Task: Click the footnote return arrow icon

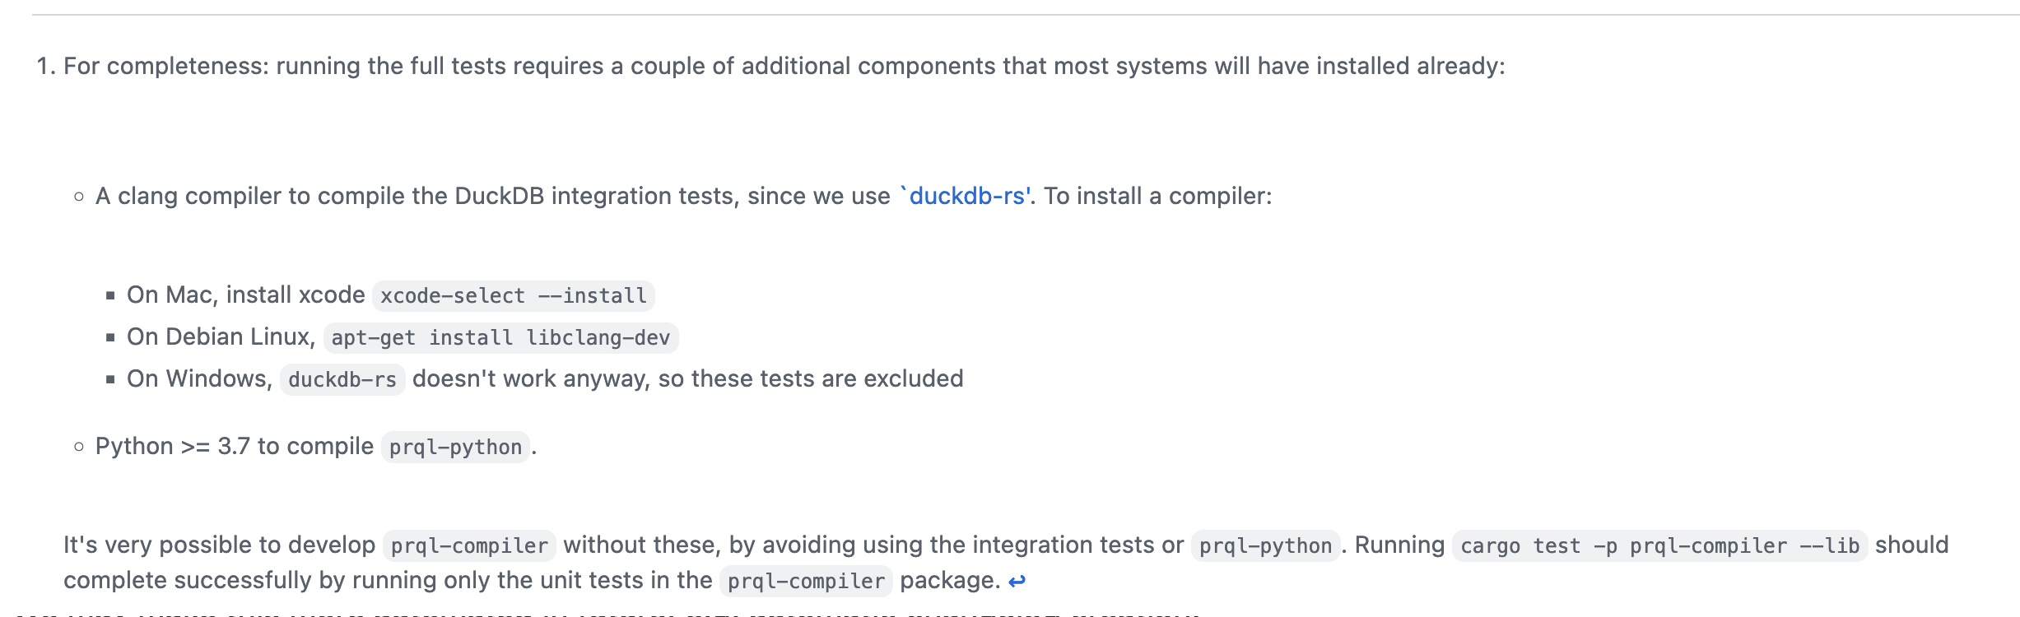Action: [x=1017, y=582]
